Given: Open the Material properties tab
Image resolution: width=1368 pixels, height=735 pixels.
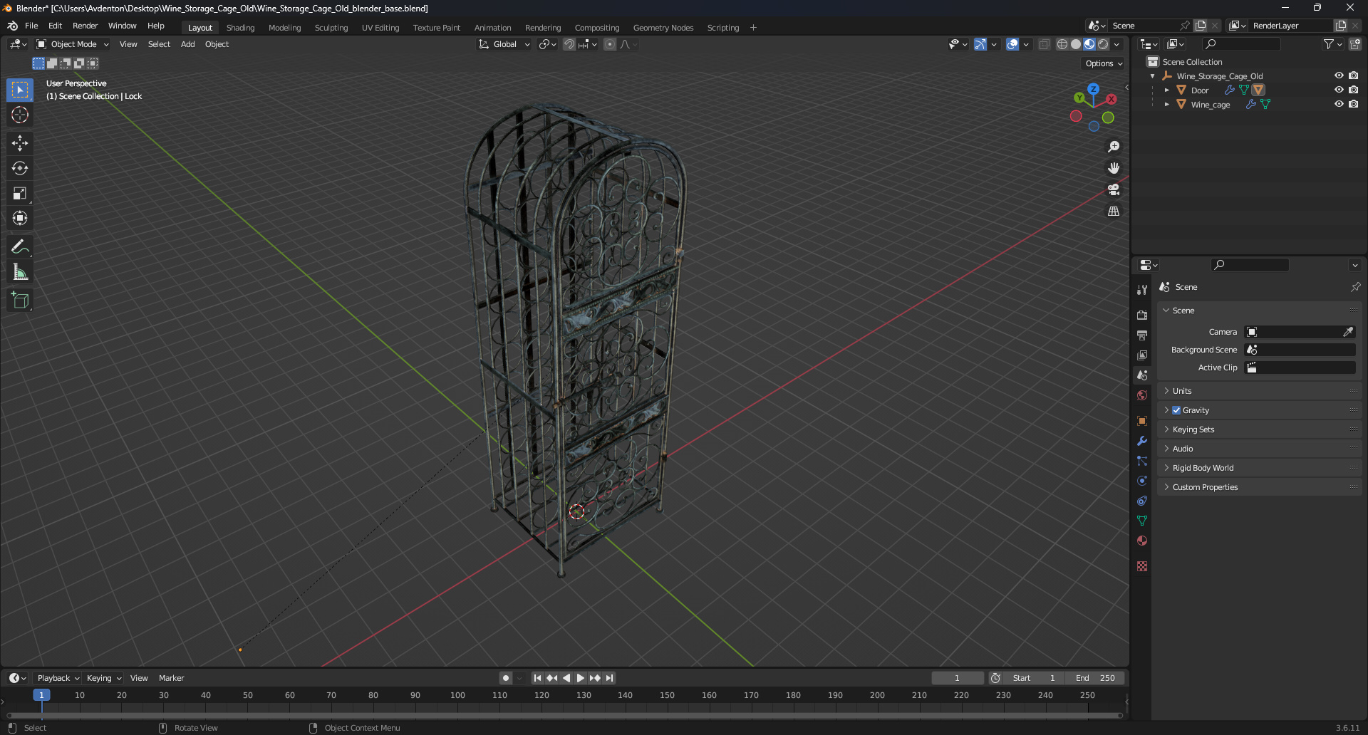Looking at the screenshot, I should [x=1142, y=541].
